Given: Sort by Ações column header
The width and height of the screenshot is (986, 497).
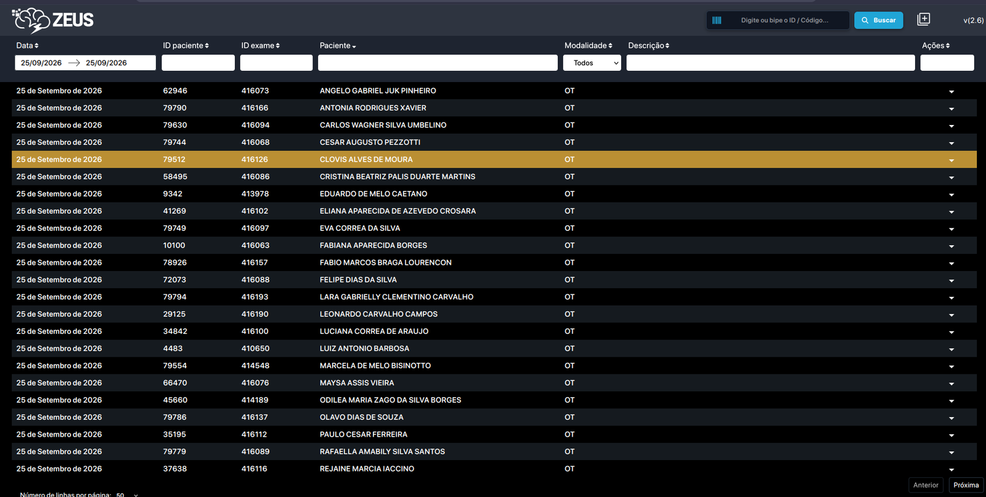Looking at the screenshot, I should coord(935,46).
